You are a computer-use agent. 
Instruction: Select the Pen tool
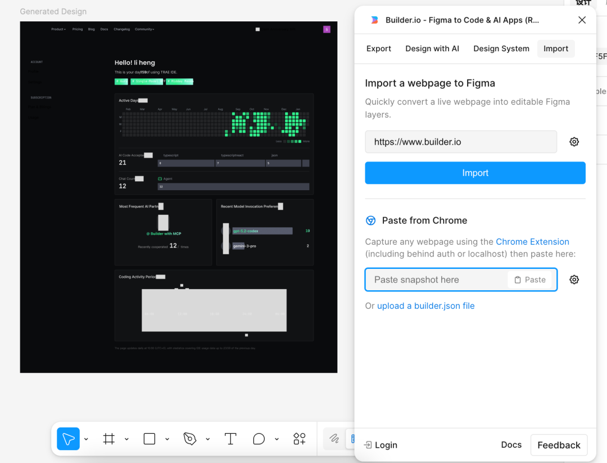(189, 438)
